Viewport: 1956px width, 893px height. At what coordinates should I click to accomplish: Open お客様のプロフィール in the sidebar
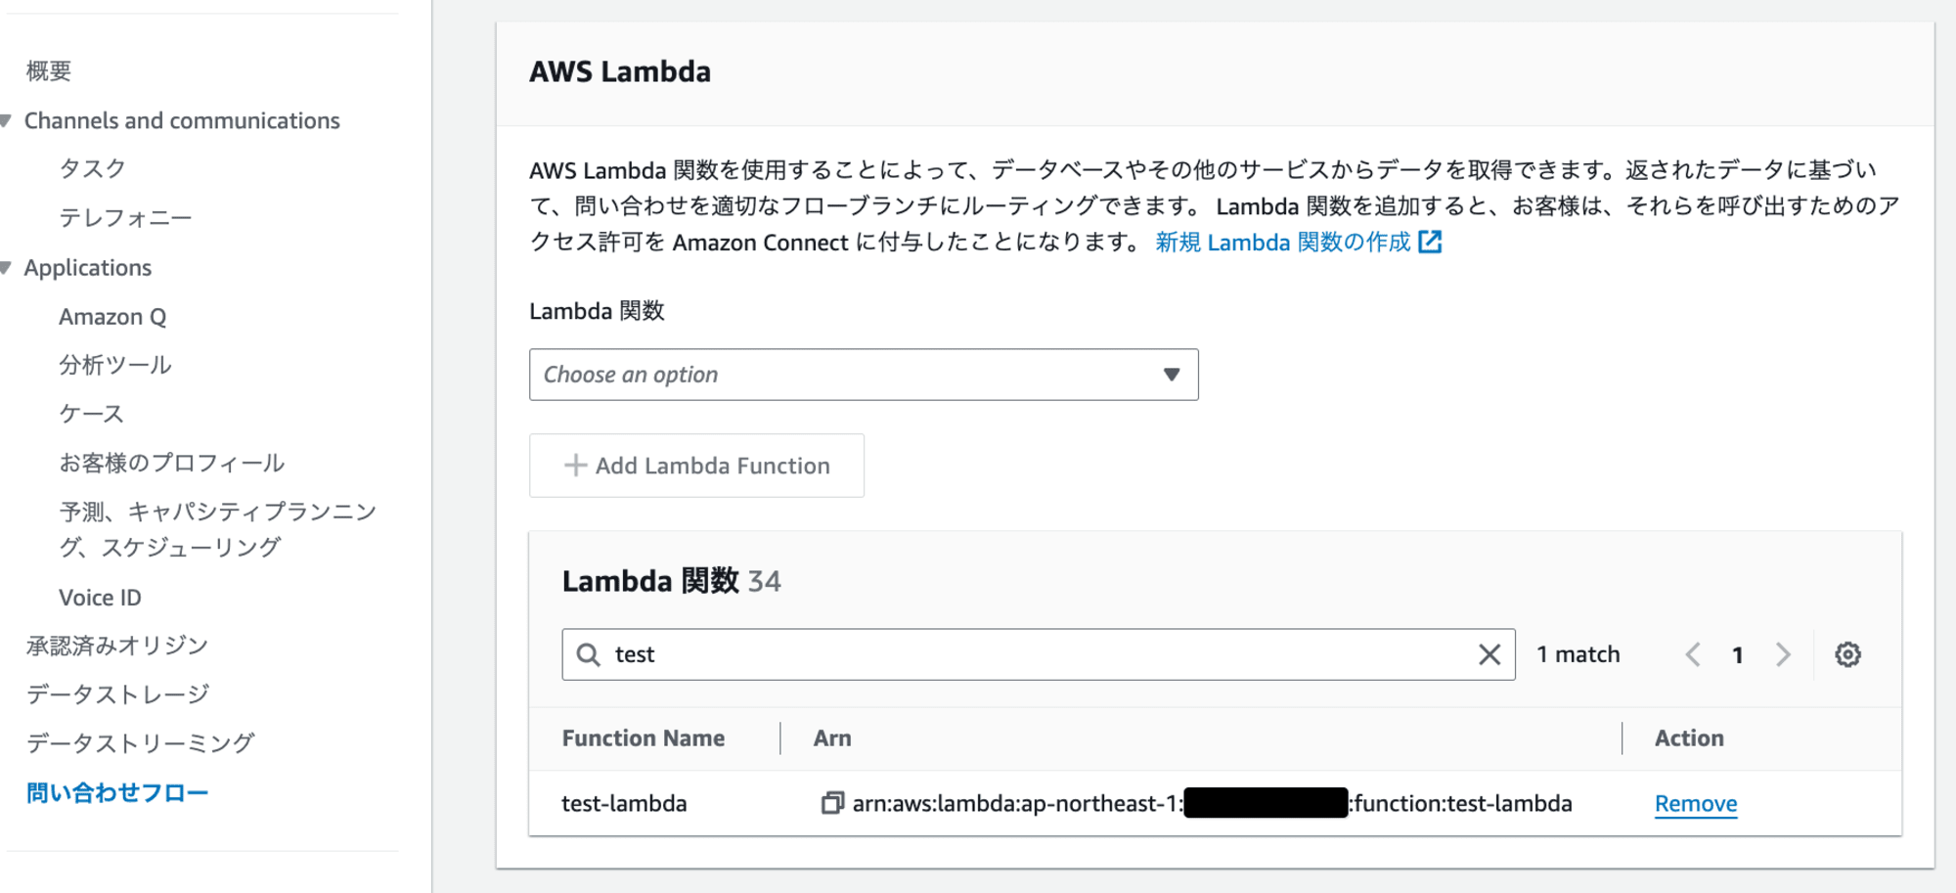click(172, 463)
